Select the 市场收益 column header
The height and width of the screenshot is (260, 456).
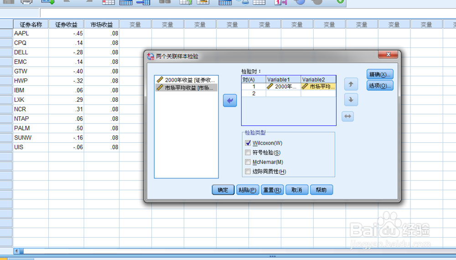point(102,25)
